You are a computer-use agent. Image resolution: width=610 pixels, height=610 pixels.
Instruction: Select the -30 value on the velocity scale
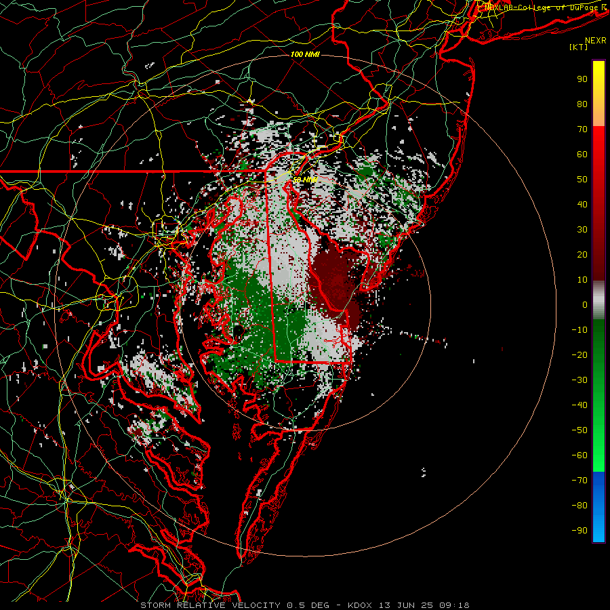(x=579, y=380)
